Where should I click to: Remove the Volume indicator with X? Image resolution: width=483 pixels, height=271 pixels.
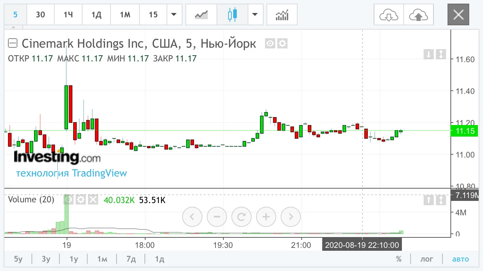point(93,199)
